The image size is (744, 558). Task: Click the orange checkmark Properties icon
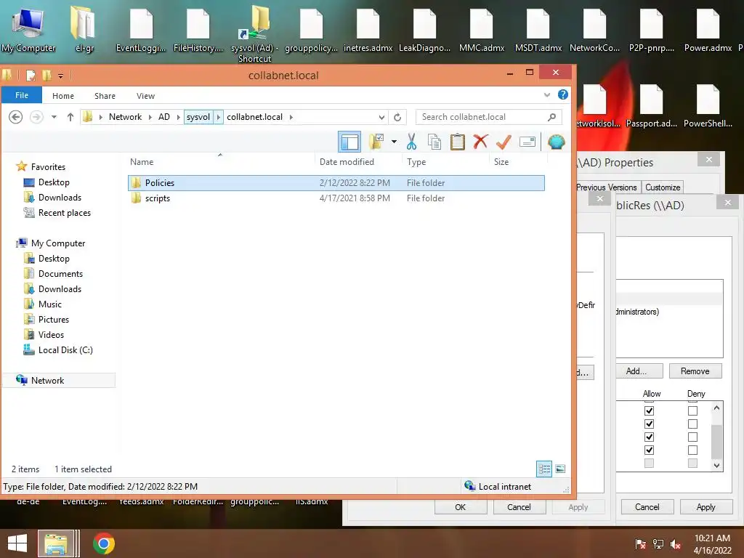504,142
